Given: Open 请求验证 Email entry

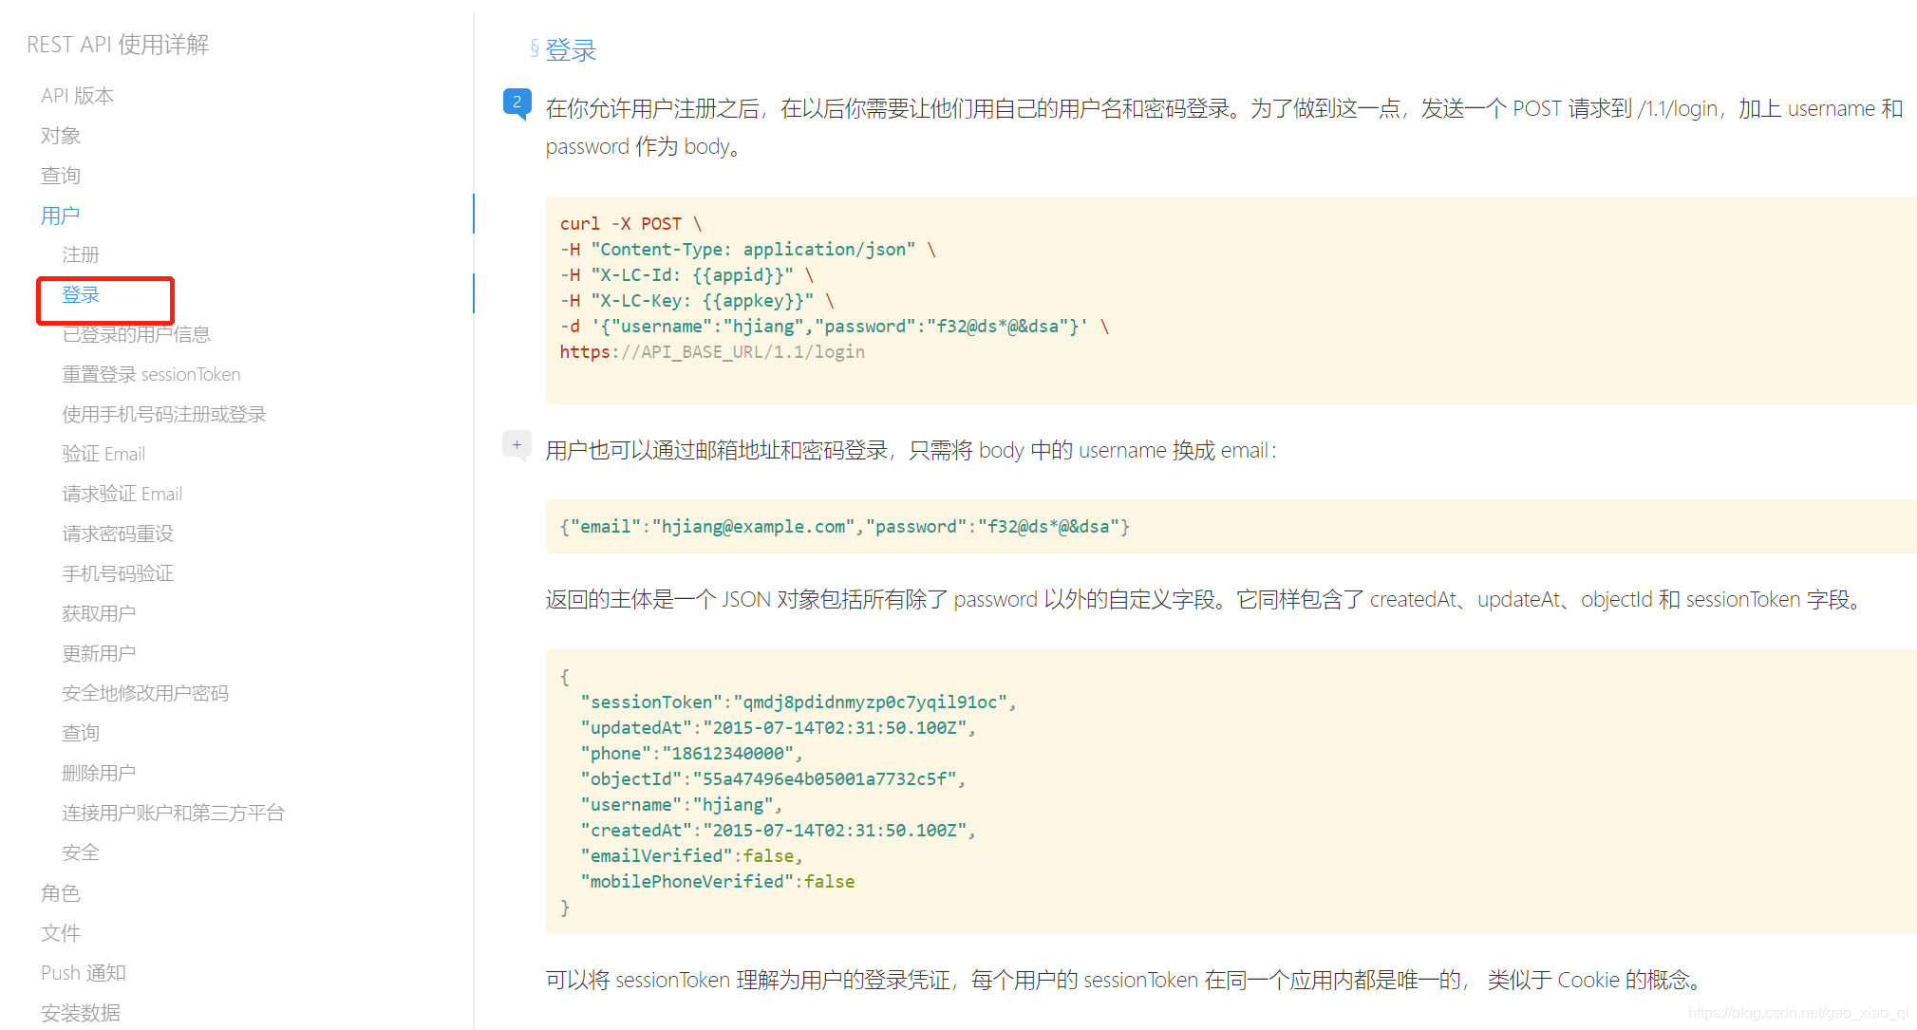Looking at the screenshot, I should click(122, 494).
